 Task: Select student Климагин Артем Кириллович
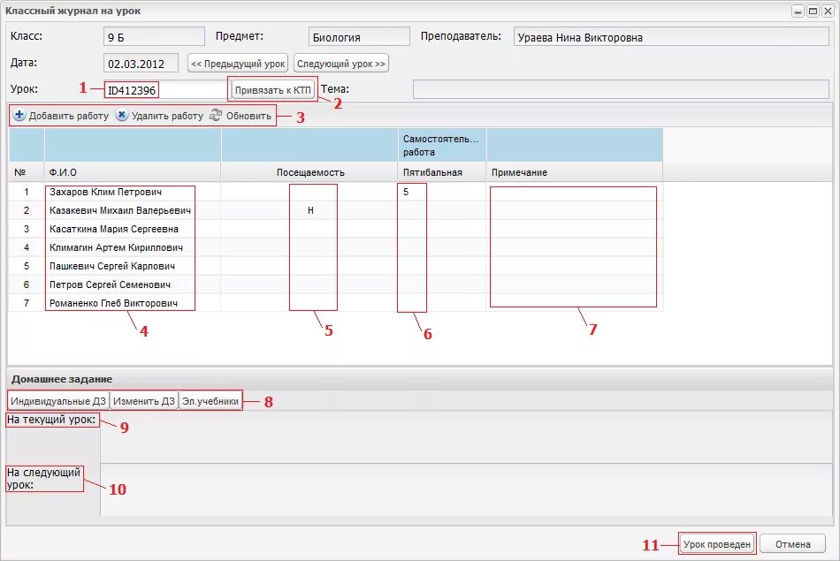(116, 247)
